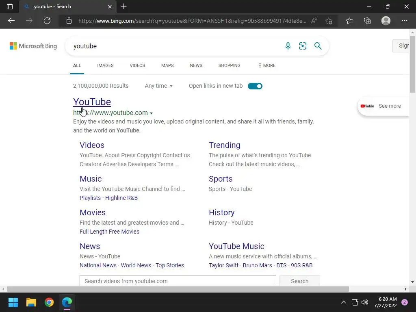Click the browser Back arrow
This screenshot has width=416, height=312.
[x=11, y=21]
